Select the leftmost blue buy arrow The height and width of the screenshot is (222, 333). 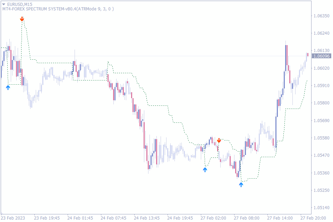[8, 87]
